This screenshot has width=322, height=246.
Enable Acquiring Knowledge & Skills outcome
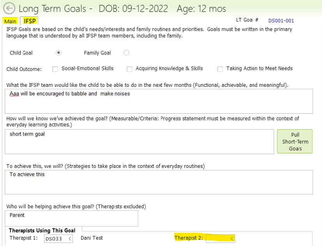[x=129, y=69]
